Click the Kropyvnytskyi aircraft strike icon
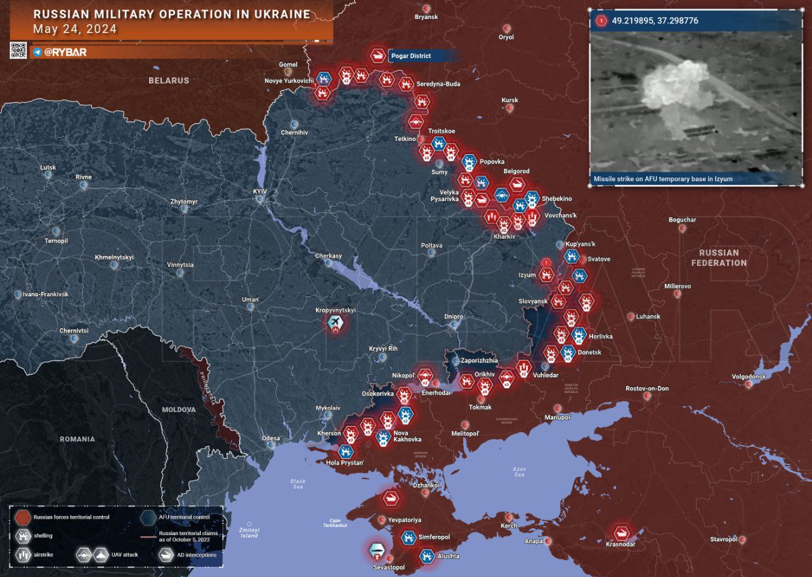Image resolution: width=812 pixels, height=577 pixels. point(336,324)
